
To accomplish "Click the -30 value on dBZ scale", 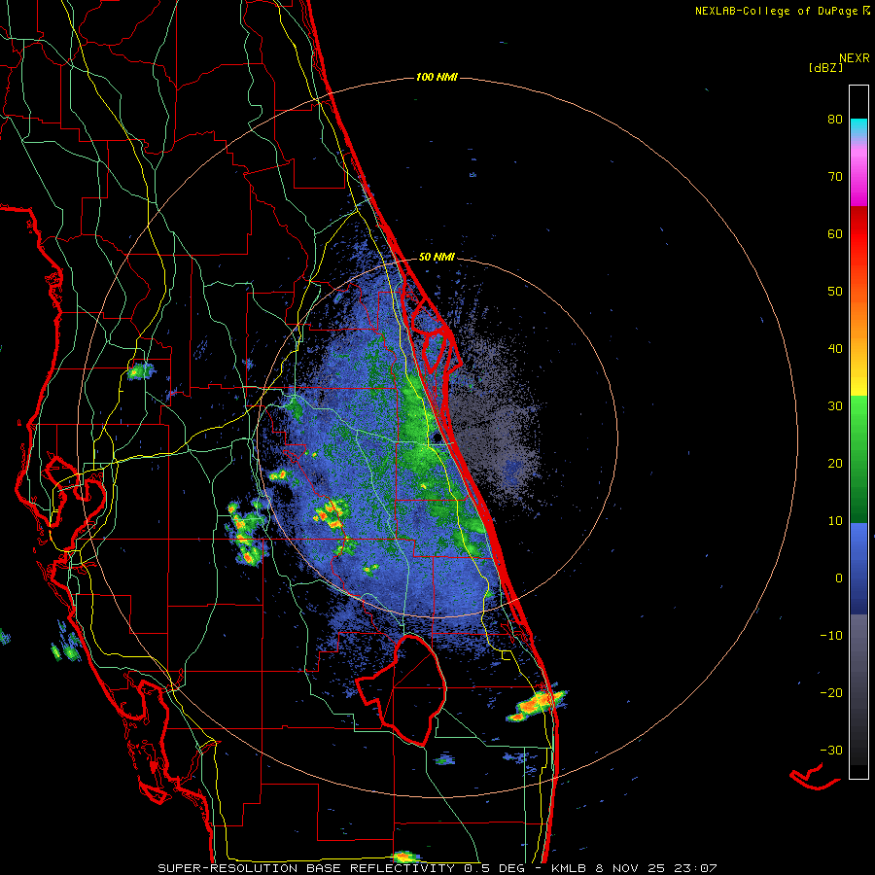I will [x=831, y=752].
